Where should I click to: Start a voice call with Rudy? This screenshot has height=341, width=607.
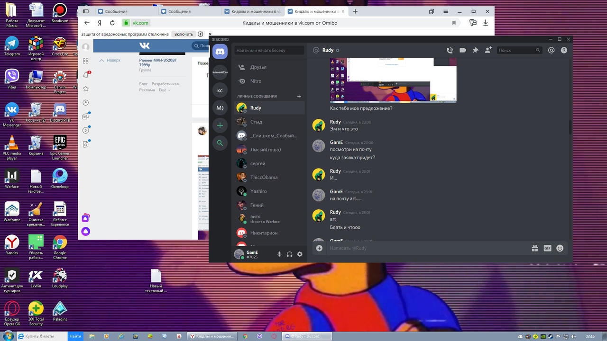coord(450,50)
